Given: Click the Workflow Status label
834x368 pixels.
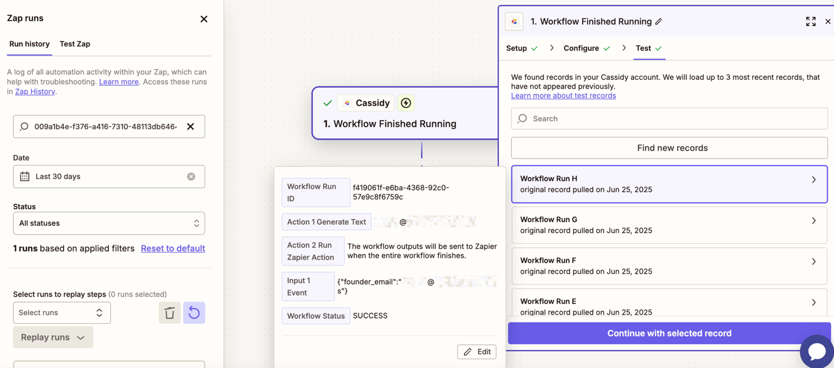Looking at the screenshot, I should pyautogui.click(x=316, y=316).
